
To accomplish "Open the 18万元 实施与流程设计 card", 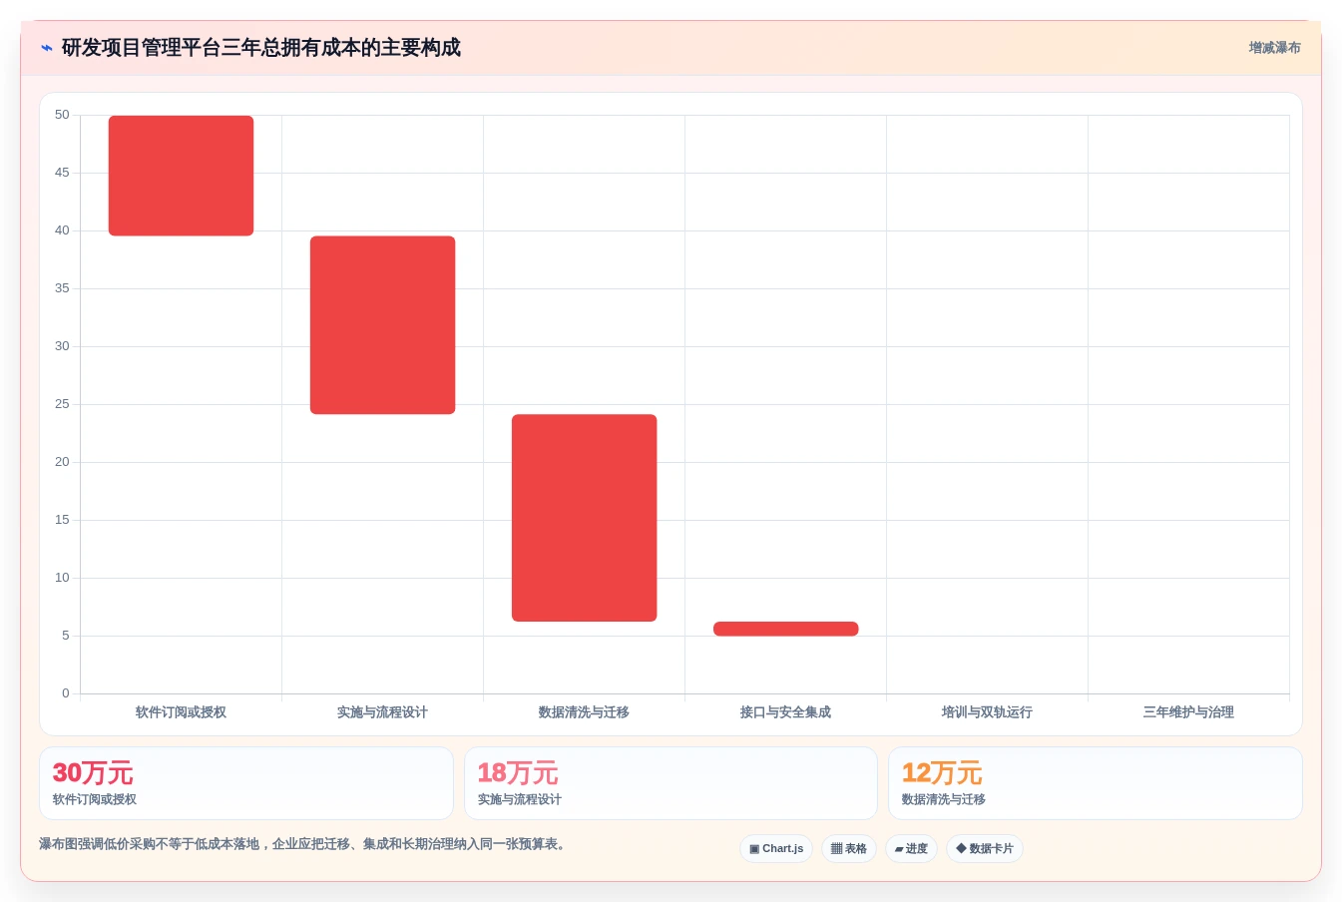I will 671,783.
